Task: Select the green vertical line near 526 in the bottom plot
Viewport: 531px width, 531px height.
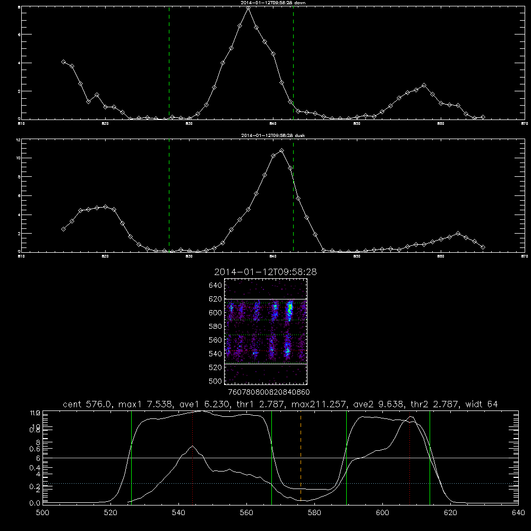Action: 131,457
